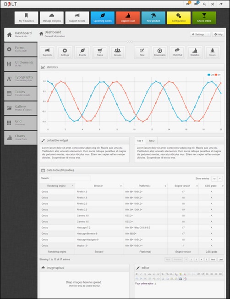Click the Events leaf icon button
Screen dimensions: 230x299
coord(82,52)
